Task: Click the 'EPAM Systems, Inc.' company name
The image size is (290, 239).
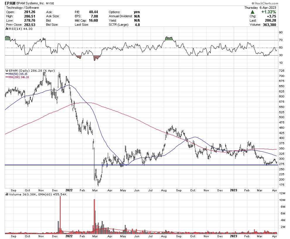Action: (x=30, y=3)
